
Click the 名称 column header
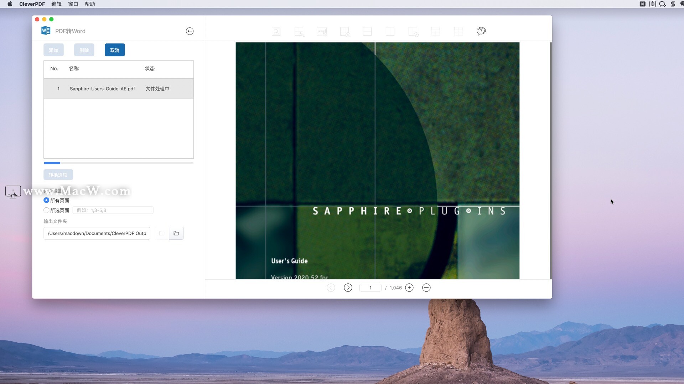74,68
